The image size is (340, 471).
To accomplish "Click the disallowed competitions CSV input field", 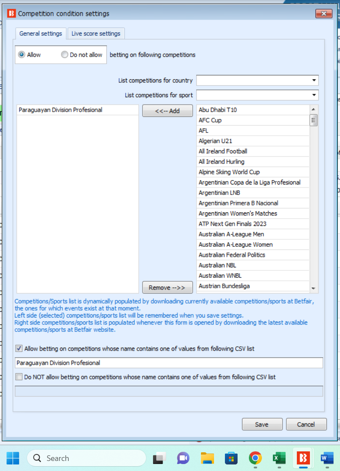I will click(169, 391).
